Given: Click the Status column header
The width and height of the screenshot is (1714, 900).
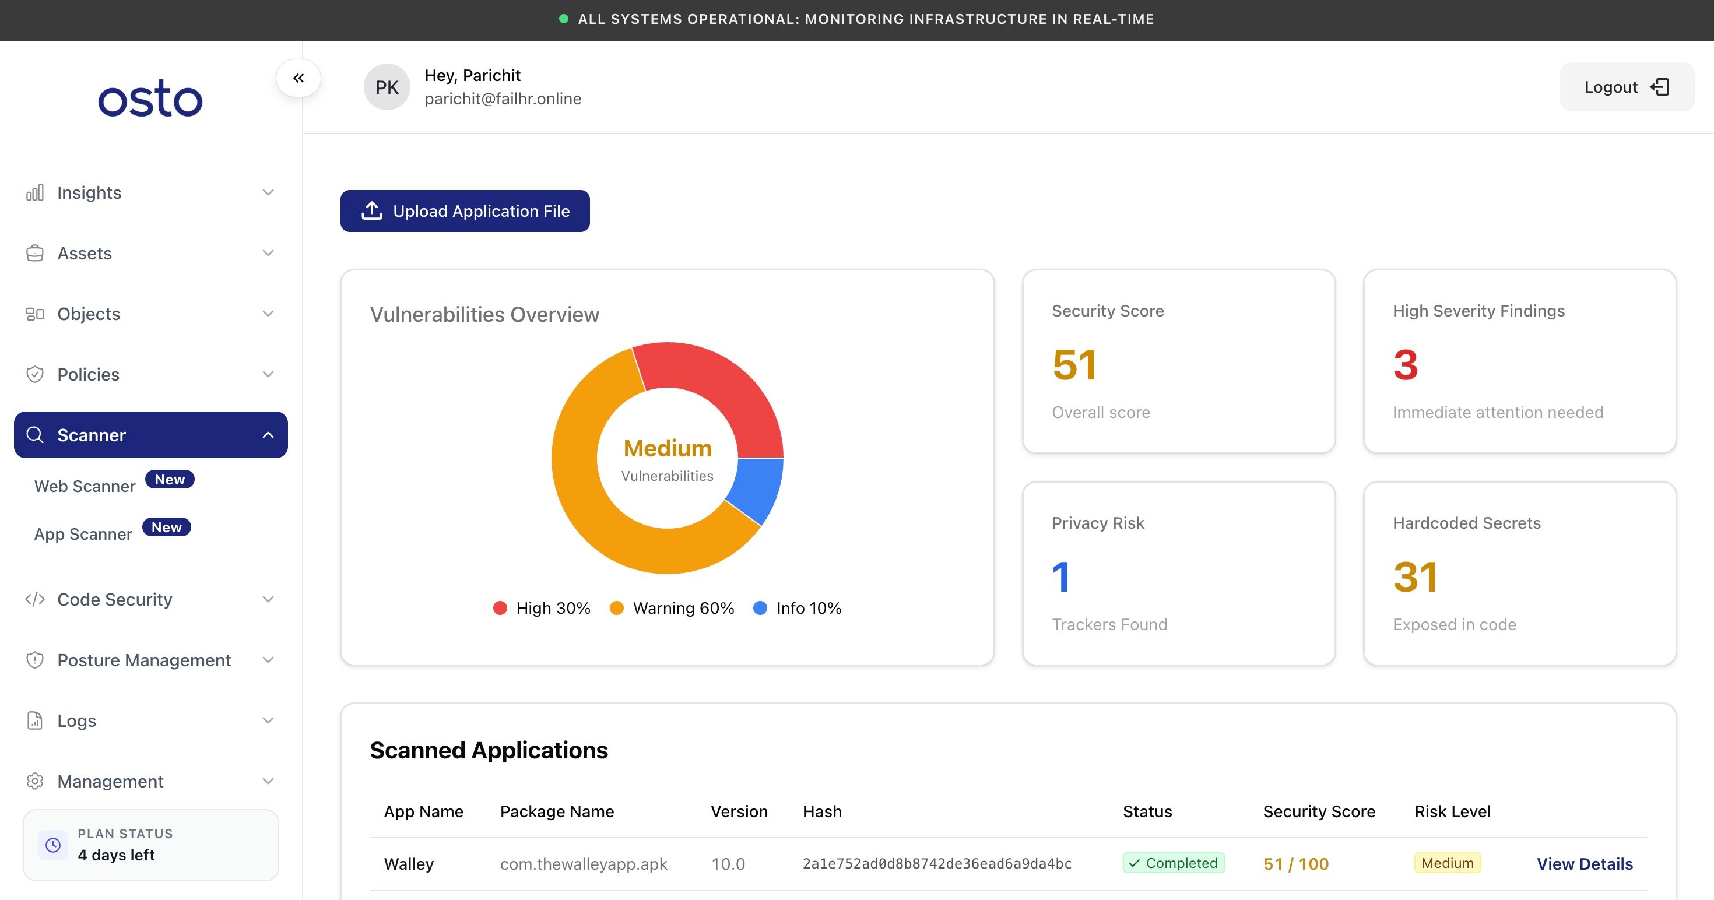Looking at the screenshot, I should 1147,811.
